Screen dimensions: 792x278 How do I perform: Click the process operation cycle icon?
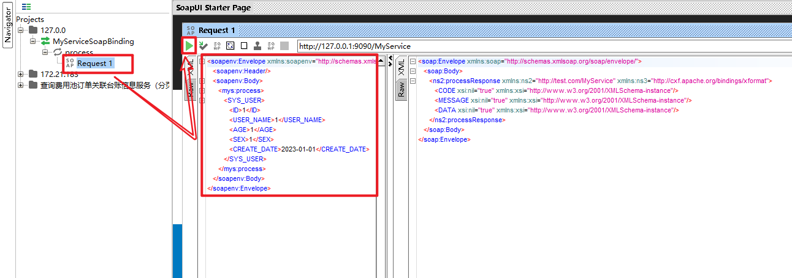pyautogui.click(x=58, y=53)
